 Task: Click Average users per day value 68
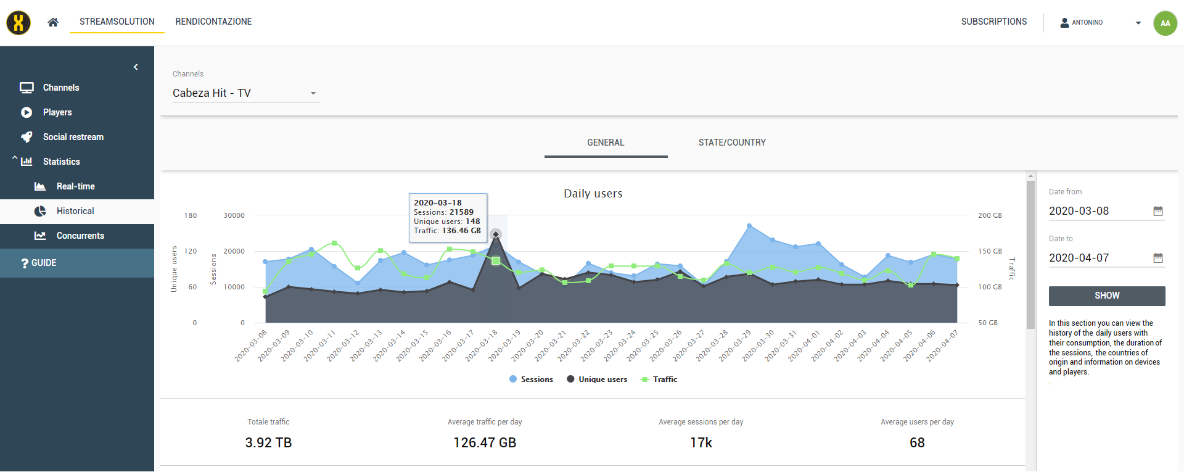pos(917,443)
